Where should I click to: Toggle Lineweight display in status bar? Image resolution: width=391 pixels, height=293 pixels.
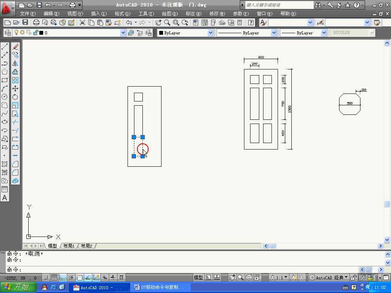[113, 277]
